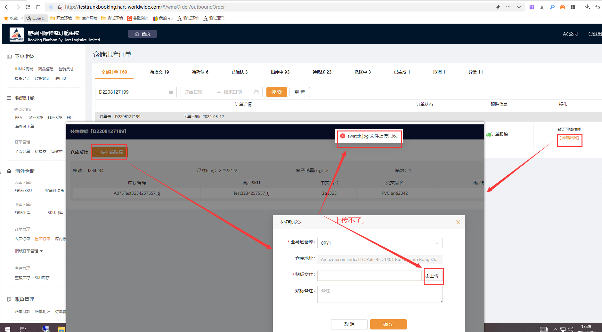The image size is (602, 332).
Task: Click the 取消 cancel button
Action: 349,324
